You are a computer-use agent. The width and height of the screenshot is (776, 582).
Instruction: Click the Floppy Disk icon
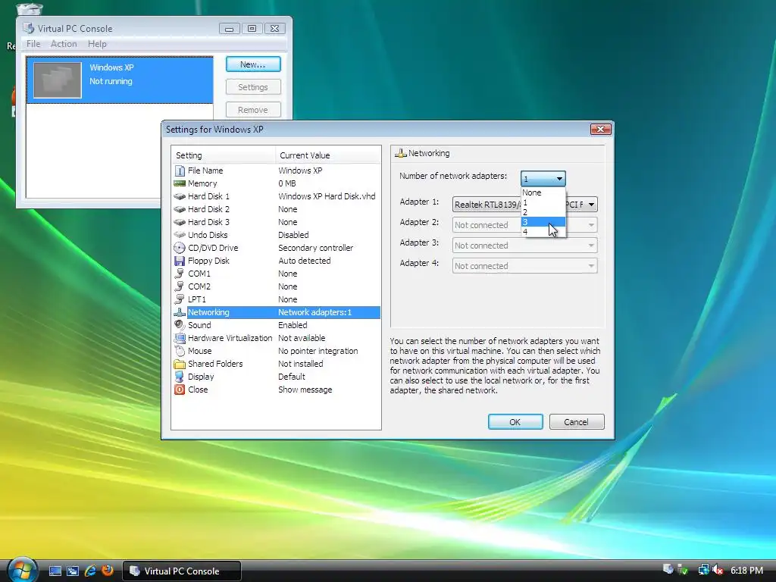tap(180, 261)
